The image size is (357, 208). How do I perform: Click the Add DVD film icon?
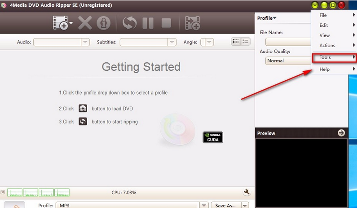pyautogui.click(x=60, y=23)
